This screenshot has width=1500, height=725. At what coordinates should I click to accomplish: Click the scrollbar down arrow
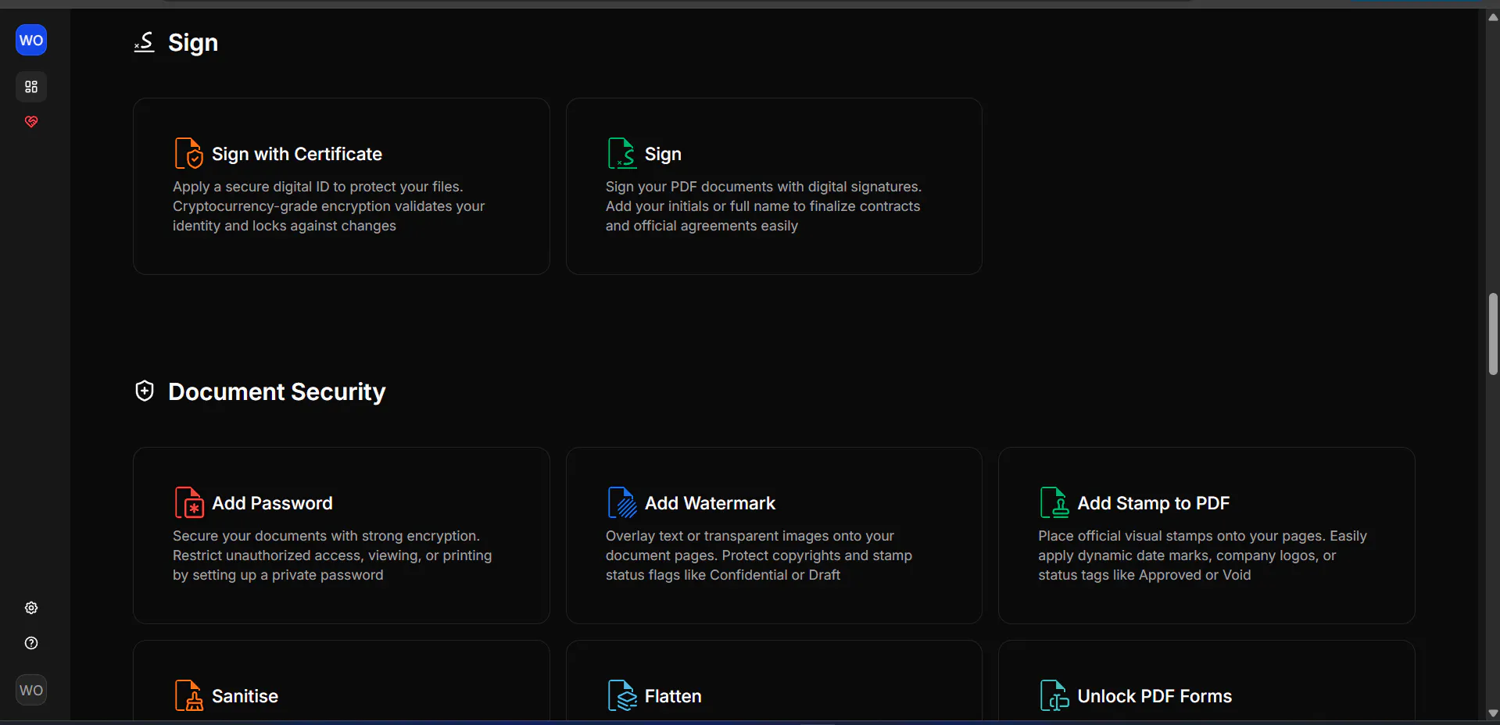click(x=1493, y=713)
